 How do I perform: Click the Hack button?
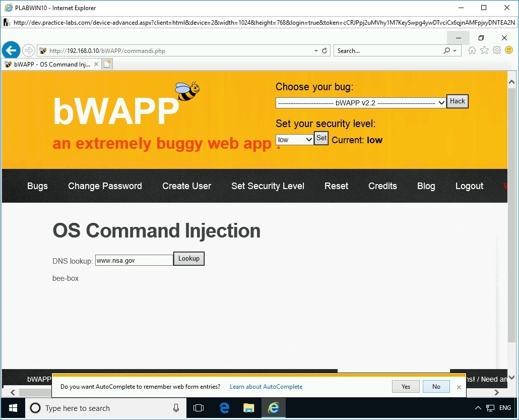pyautogui.click(x=457, y=101)
